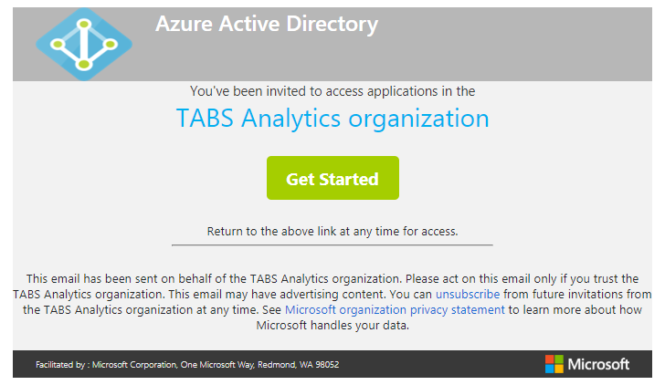
Task: Click the Azure Active Directory diamond logo
Action: click(x=83, y=43)
